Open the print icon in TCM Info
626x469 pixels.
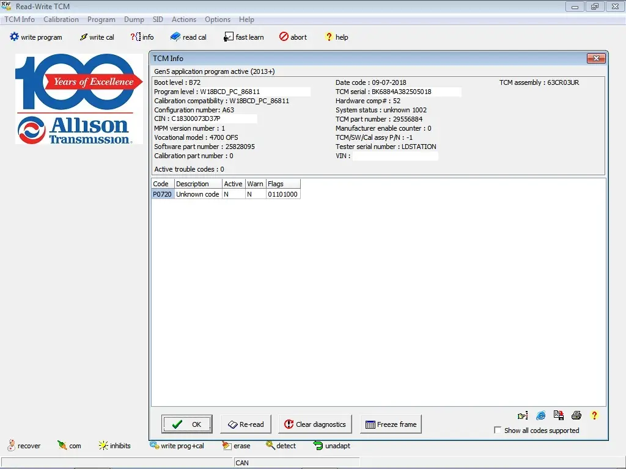(x=576, y=415)
